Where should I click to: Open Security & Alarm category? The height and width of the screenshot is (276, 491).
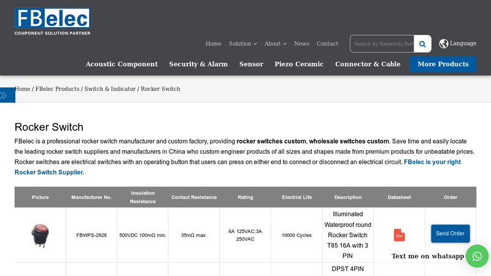[198, 64]
